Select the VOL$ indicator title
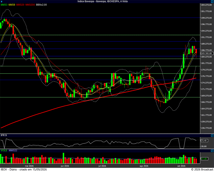This screenshot has height=171, width=214. (x=4, y=150)
